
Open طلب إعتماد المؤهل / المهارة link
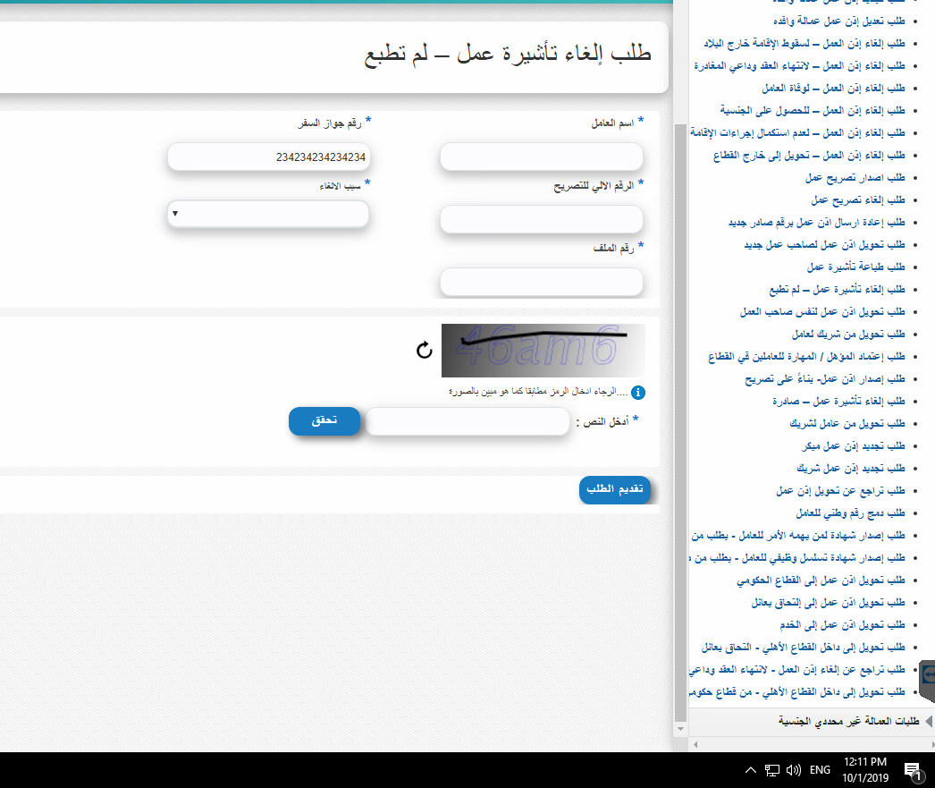[x=807, y=357]
